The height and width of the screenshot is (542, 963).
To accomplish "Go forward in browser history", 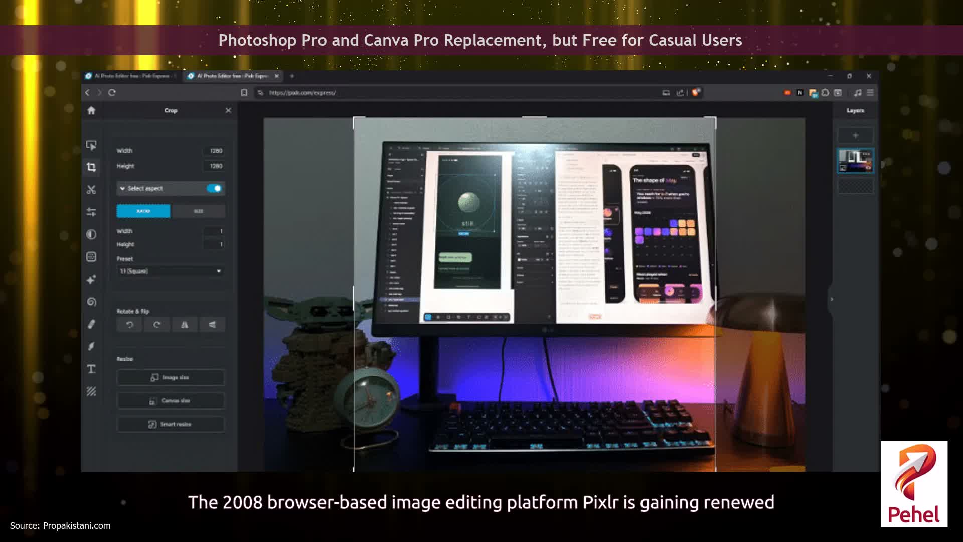I will (99, 93).
